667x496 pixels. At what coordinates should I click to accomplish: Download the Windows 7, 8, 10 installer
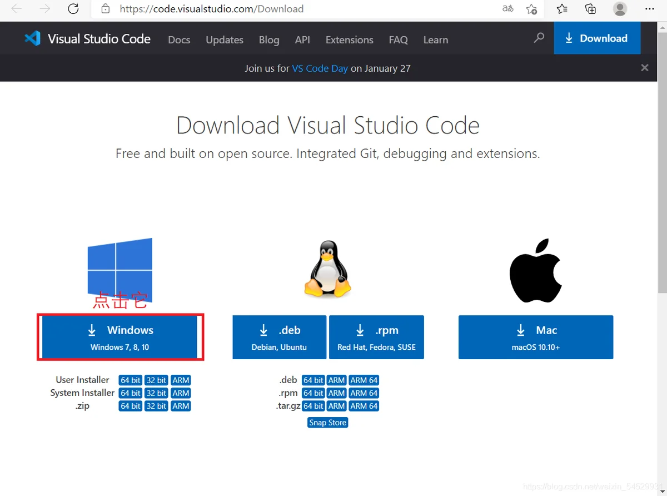point(120,338)
